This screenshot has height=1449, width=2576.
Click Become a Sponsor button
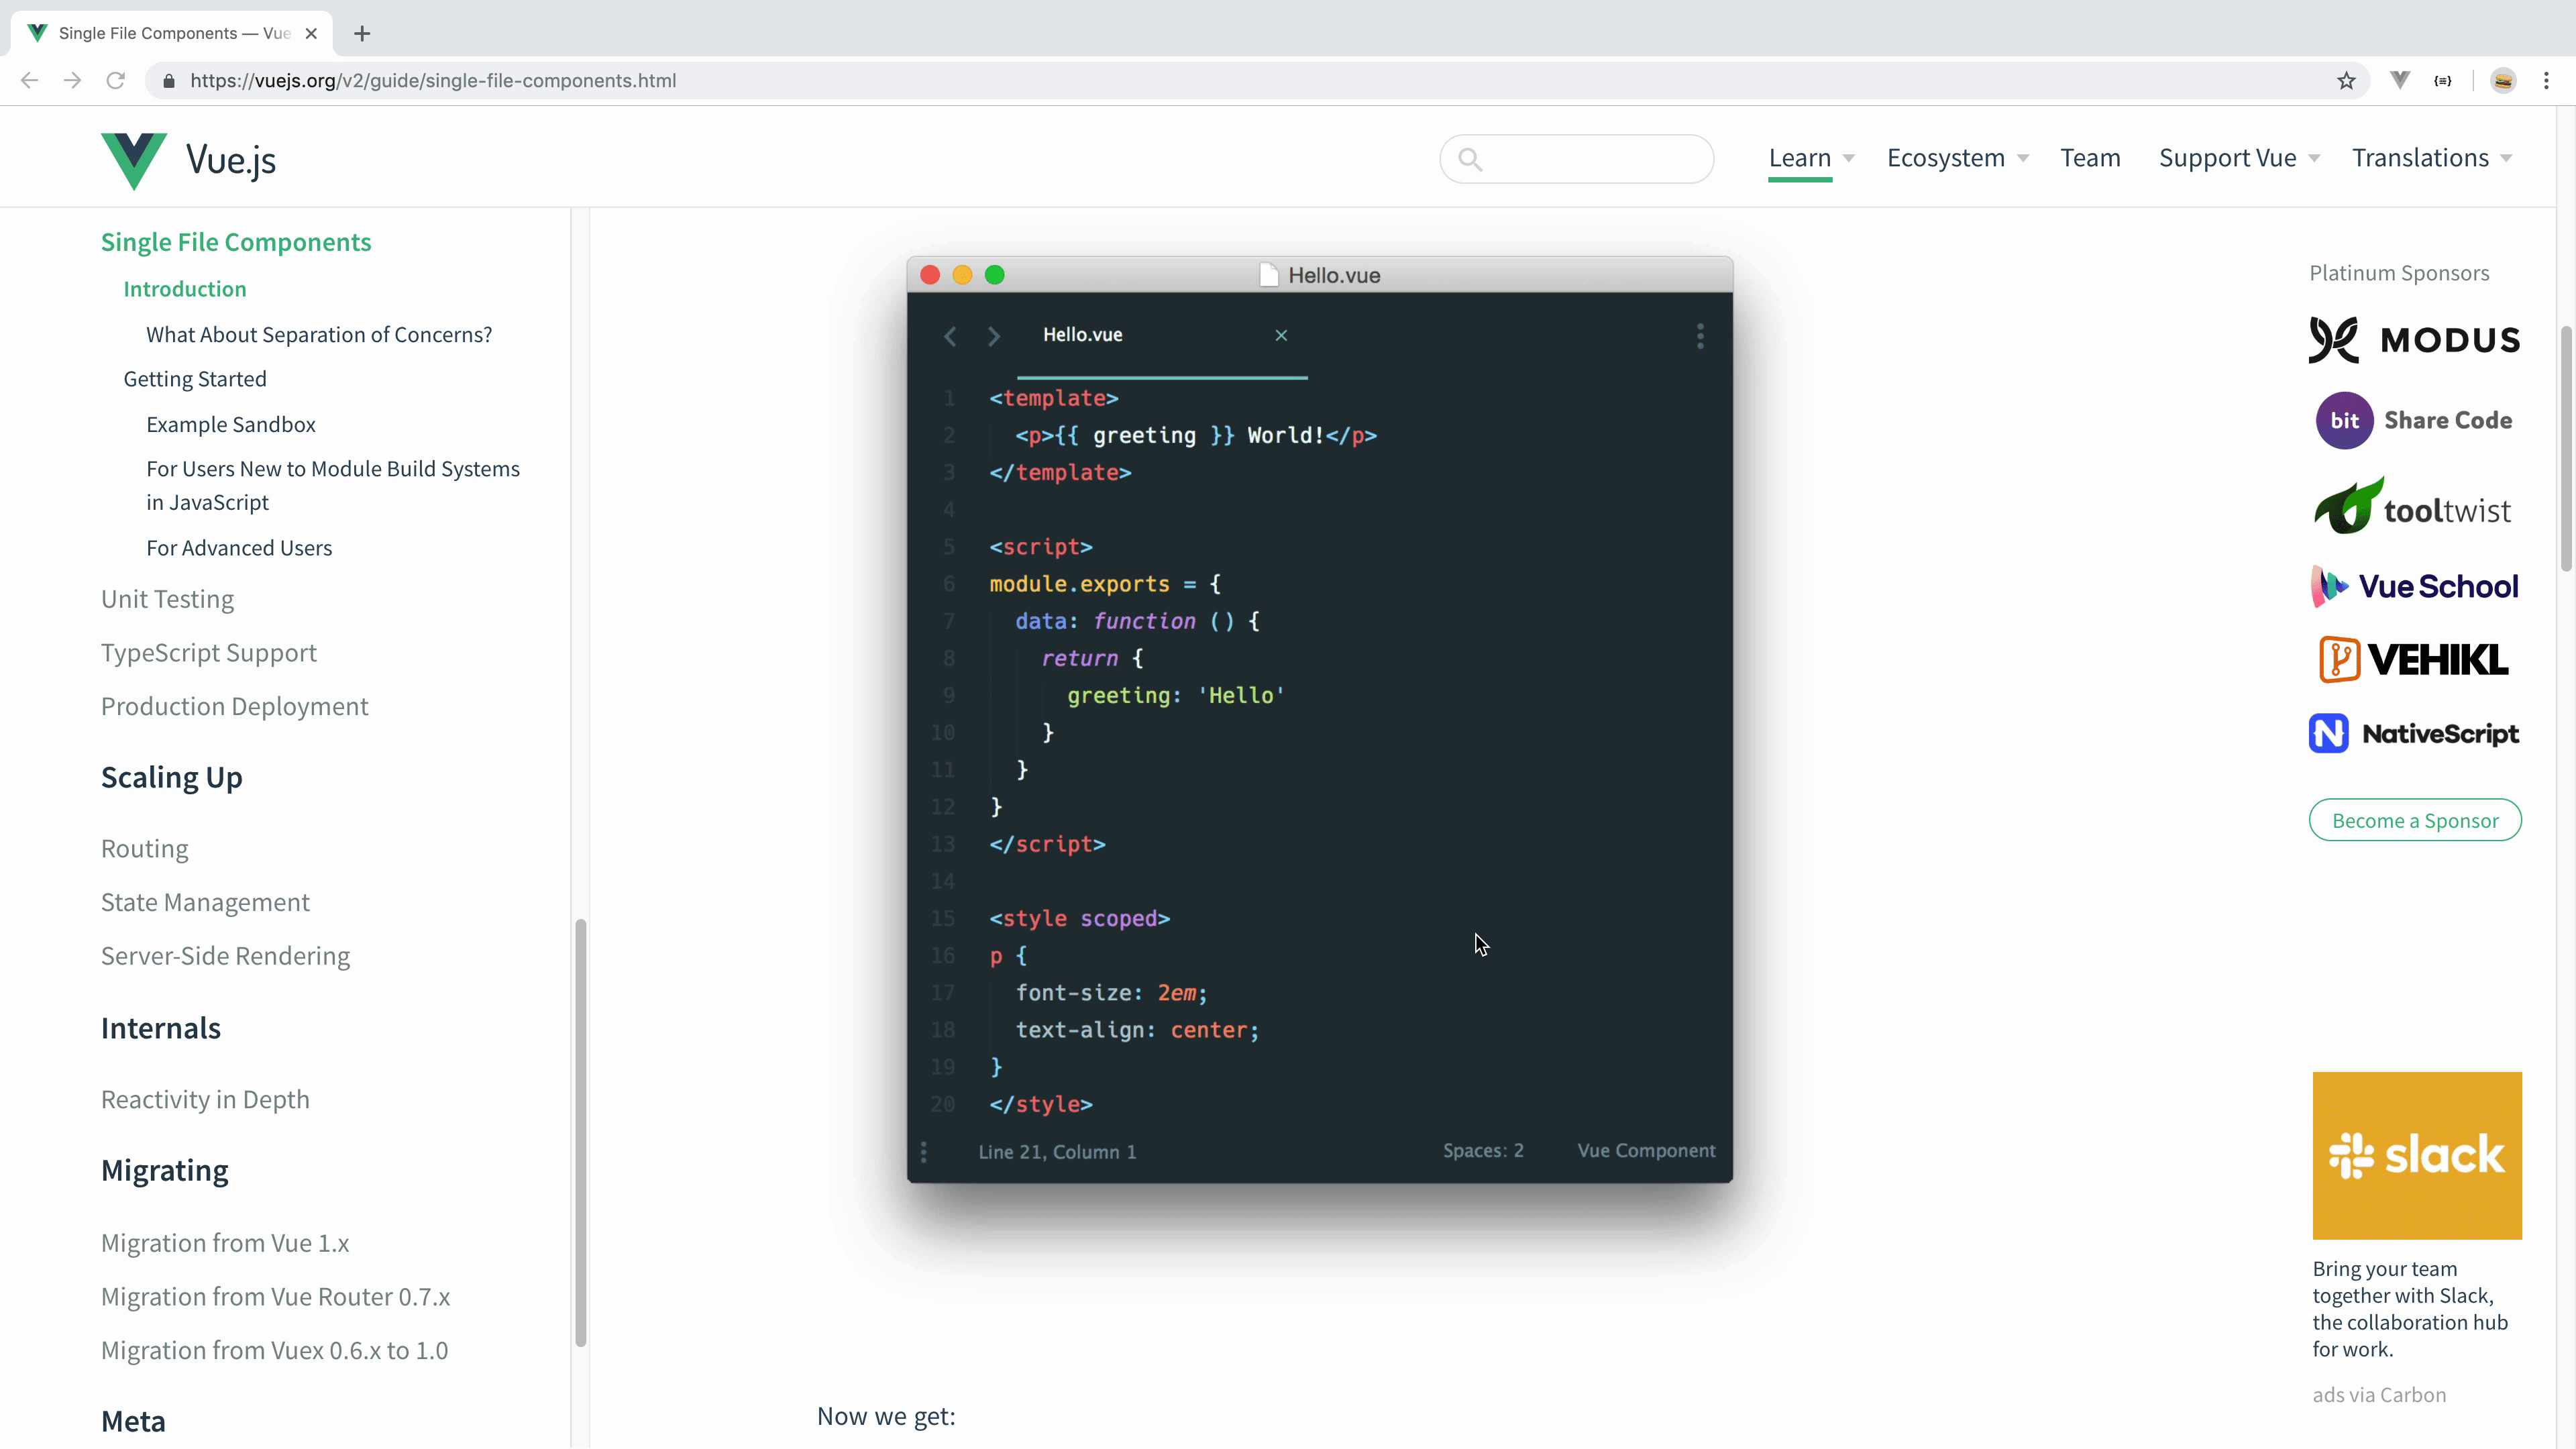pyautogui.click(x=2415, y=820)
